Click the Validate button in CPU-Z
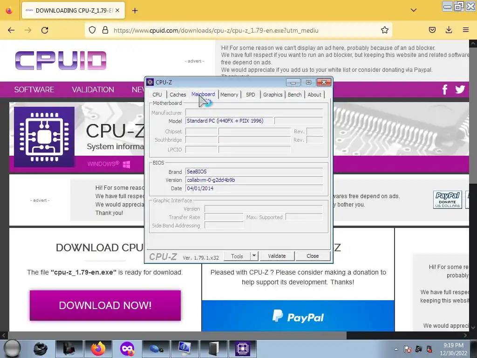This screenshot has height=358, width=477. [277, 256]
